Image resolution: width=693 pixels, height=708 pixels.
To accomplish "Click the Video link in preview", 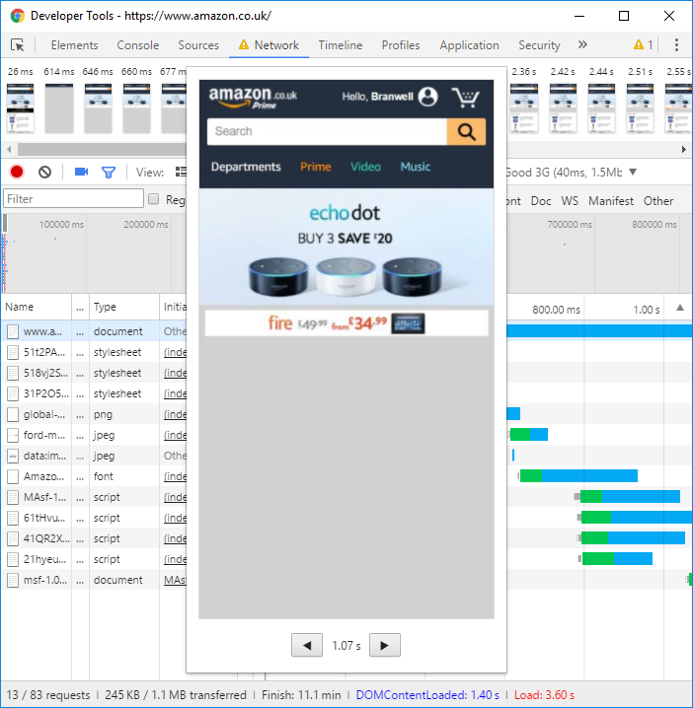I will [365, 167].
